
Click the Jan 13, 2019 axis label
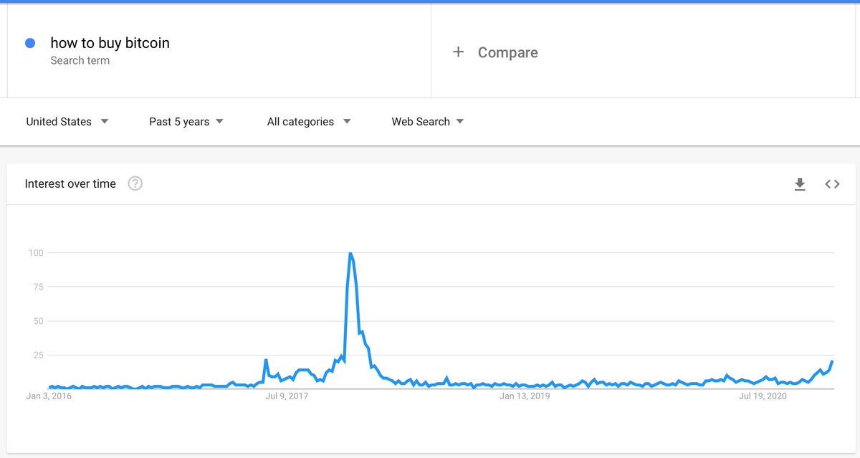point(525,396)
